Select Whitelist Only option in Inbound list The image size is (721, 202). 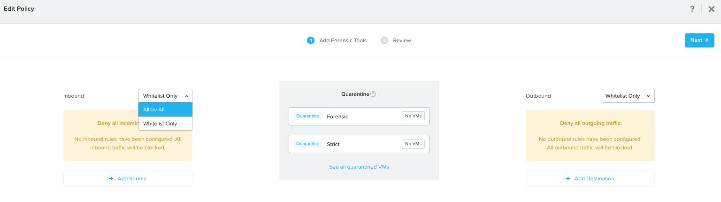point(165,124)
